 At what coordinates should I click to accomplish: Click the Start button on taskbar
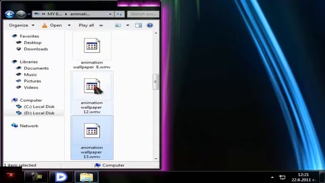tap(11, 175)
